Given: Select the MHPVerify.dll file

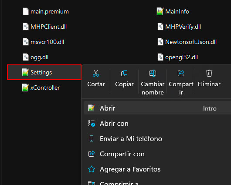Looking at the screenshot, I should [179, 27].
